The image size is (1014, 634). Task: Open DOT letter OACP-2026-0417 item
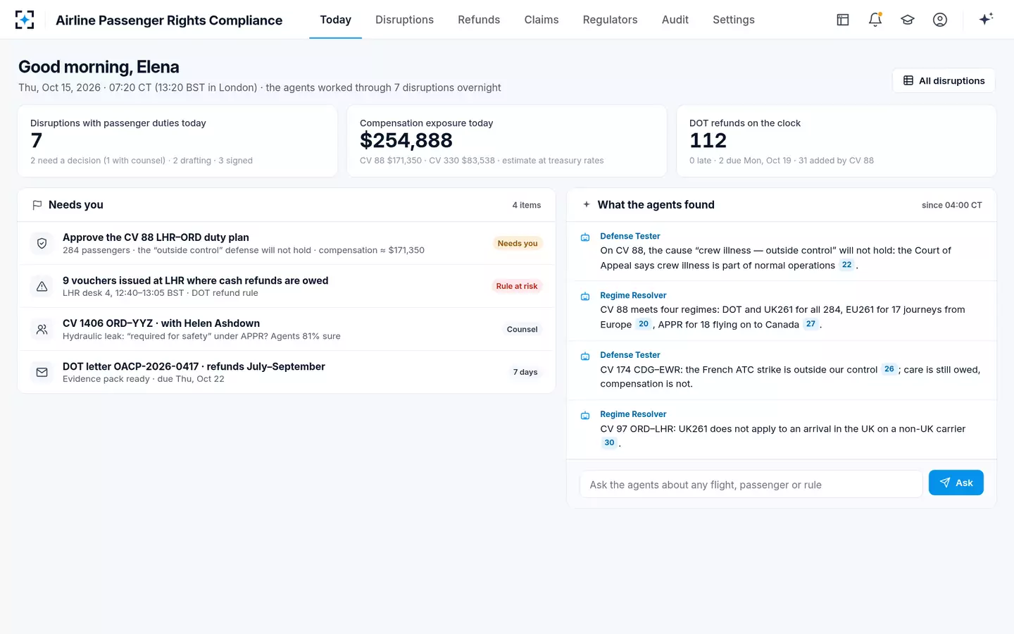click(286, 372)
